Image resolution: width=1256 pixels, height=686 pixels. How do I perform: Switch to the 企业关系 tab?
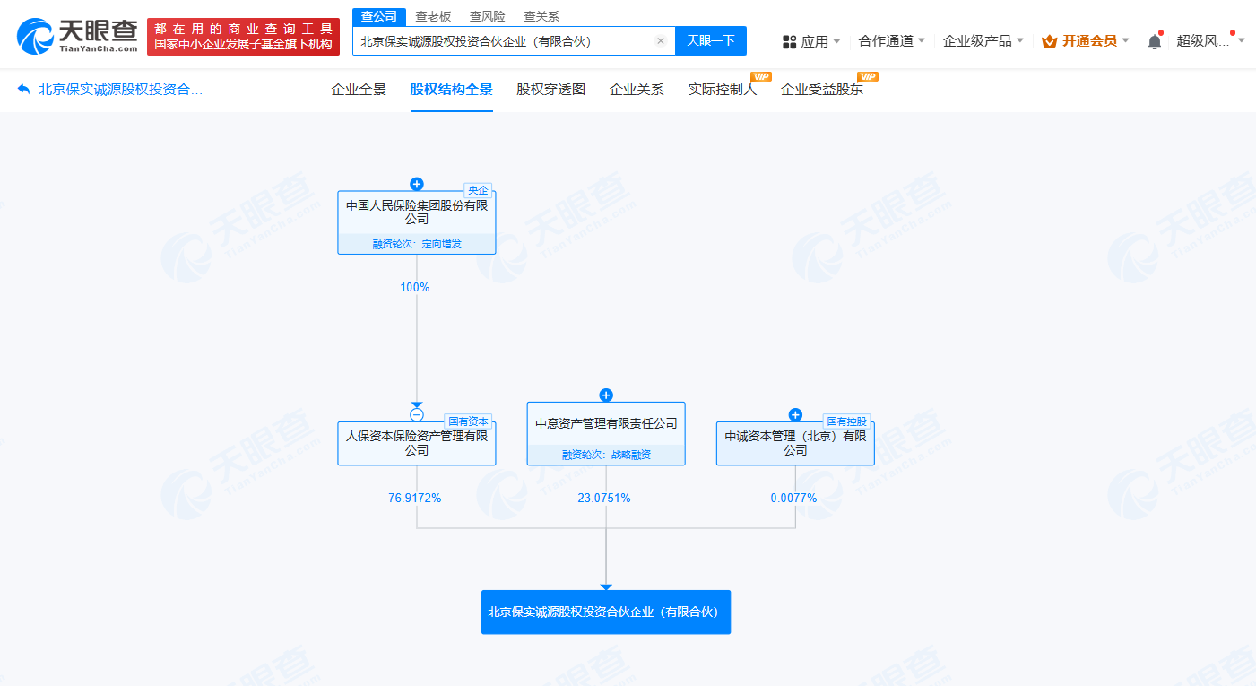click(637, 90)
